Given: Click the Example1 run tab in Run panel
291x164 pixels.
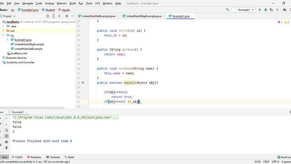Looking at the screenshot, I should [x=18, y=112].
